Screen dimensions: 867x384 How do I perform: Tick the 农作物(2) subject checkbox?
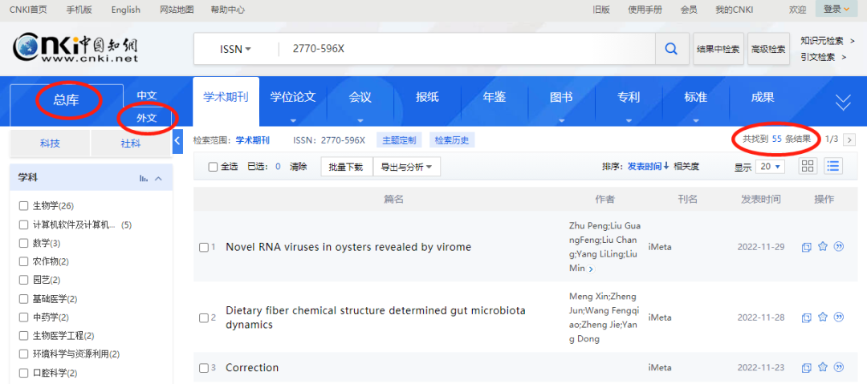pyautogui.click(x=23, y=261)
